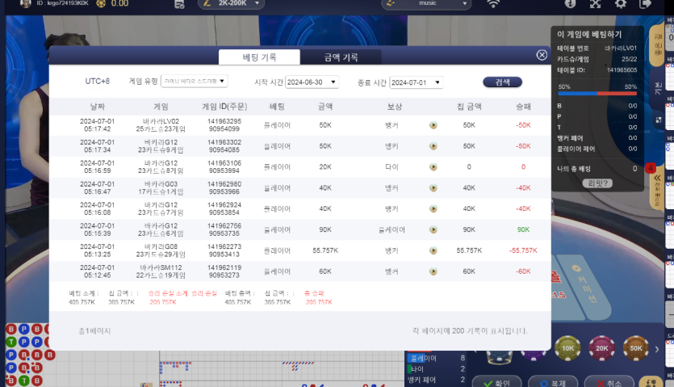Open the end date 2024-07-01 dropdown

tap(416, 82)
